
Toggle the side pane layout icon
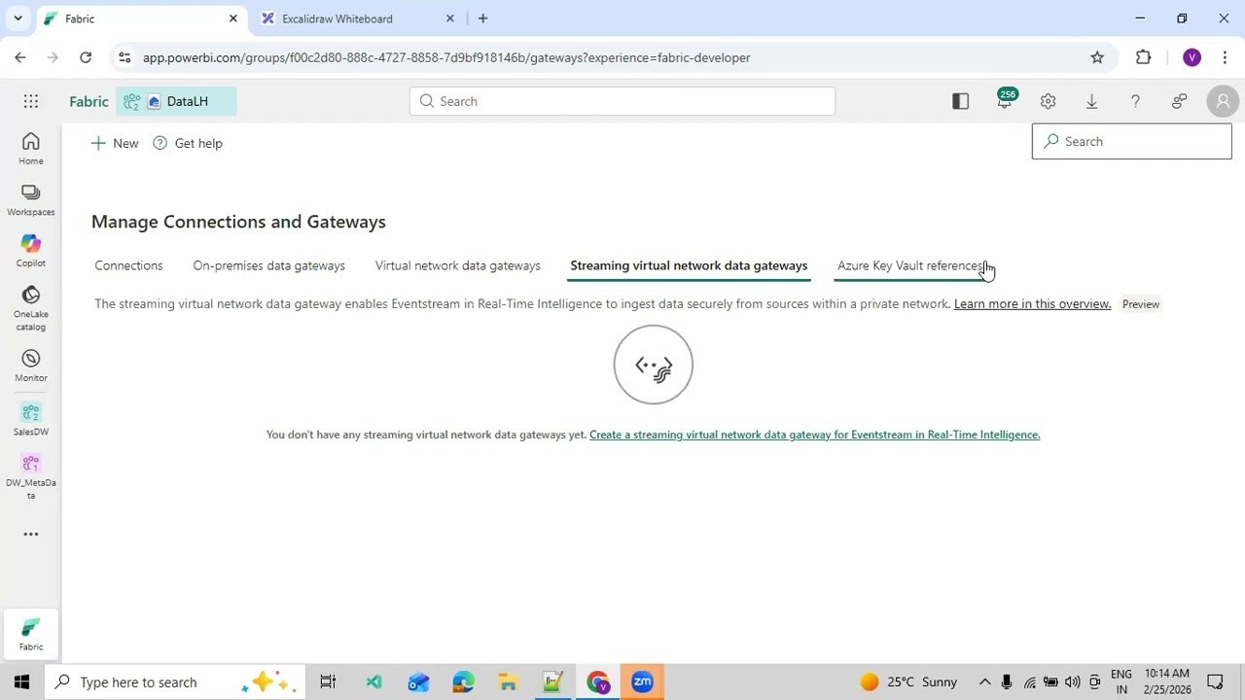click(960, 101)
